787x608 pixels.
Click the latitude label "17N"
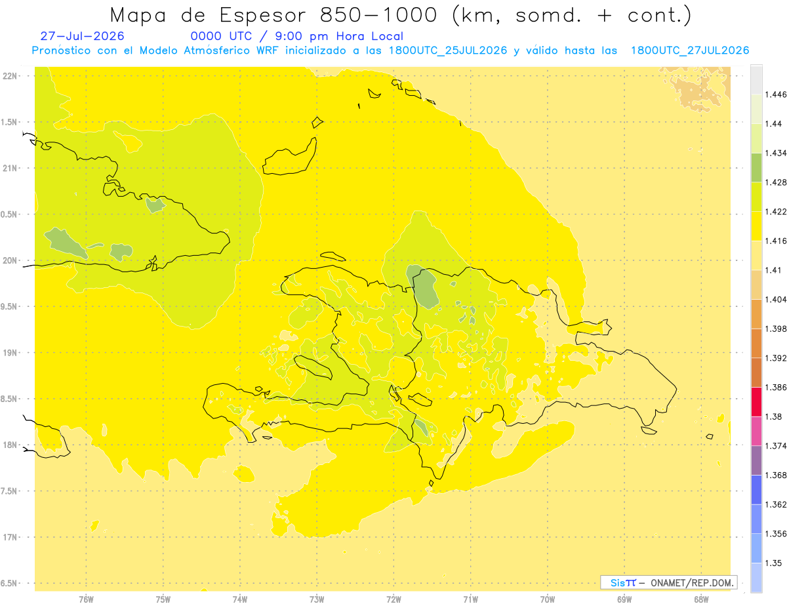click(x=10, y=537)
